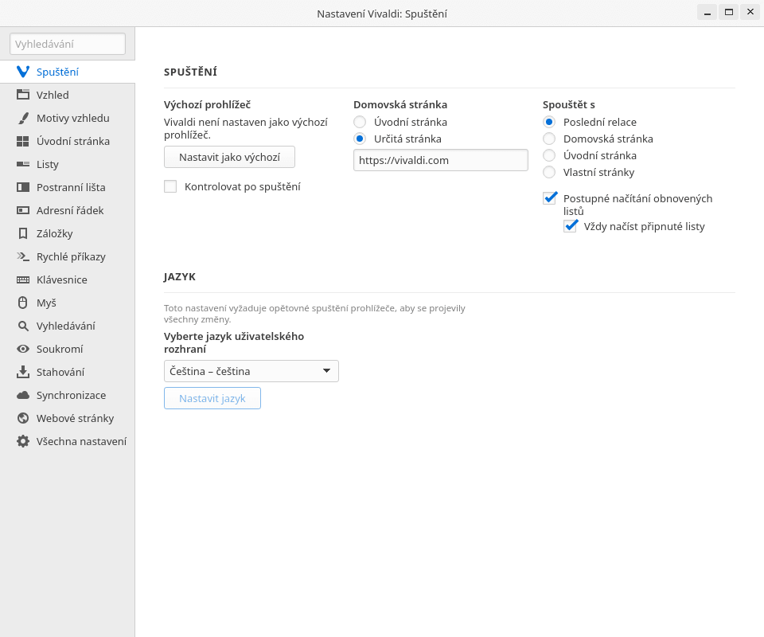This screenshot has height=637, width=764.
Task: Toggle Postupné načítání obnovených listů checkbox
Action: (x=549, y=198)
